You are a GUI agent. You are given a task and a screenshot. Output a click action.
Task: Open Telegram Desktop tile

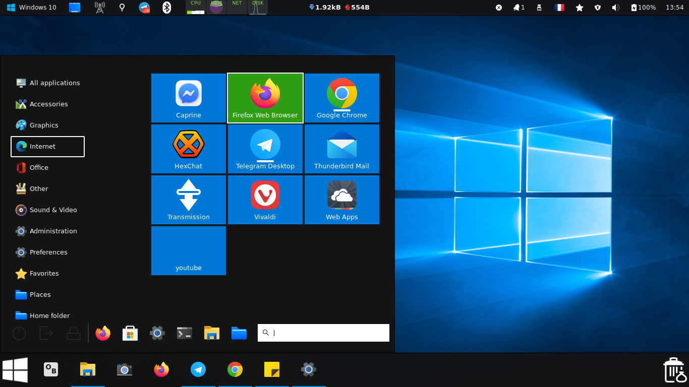tap(265, 149)
